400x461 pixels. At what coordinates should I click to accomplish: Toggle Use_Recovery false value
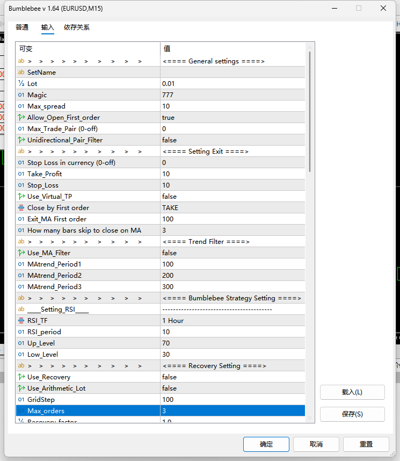point(233,377)
